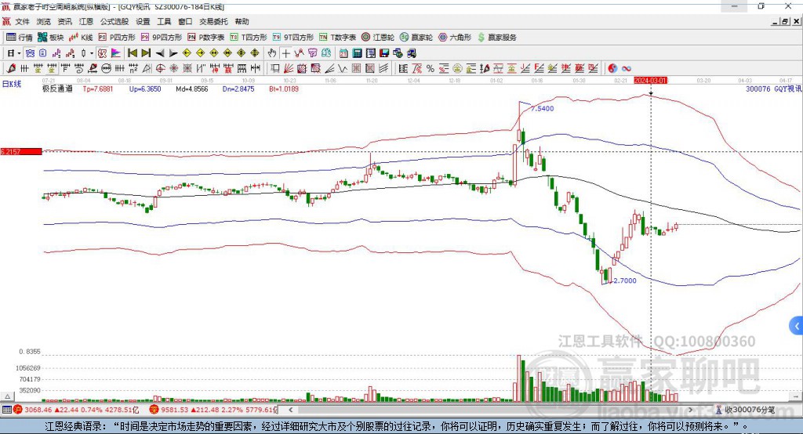This screenshot has width=803, height=434.
Task: Click the 8.2157 red price label
Action: 21,151
